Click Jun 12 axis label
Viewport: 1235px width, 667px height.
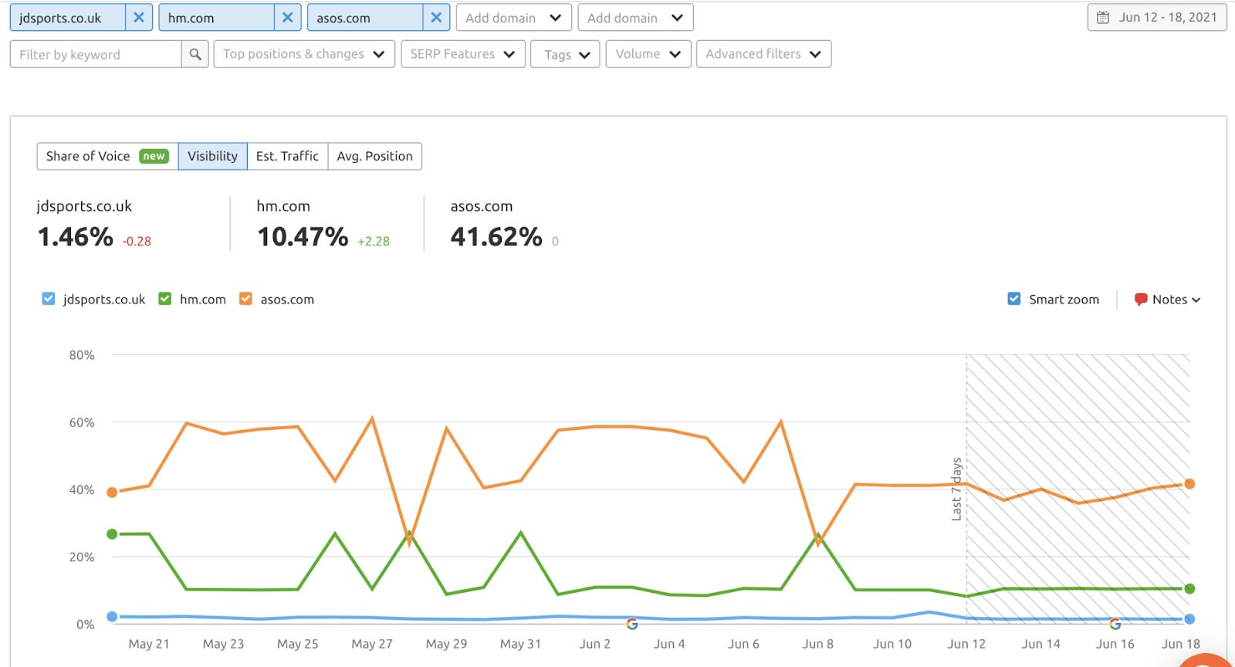click(966, 644)
